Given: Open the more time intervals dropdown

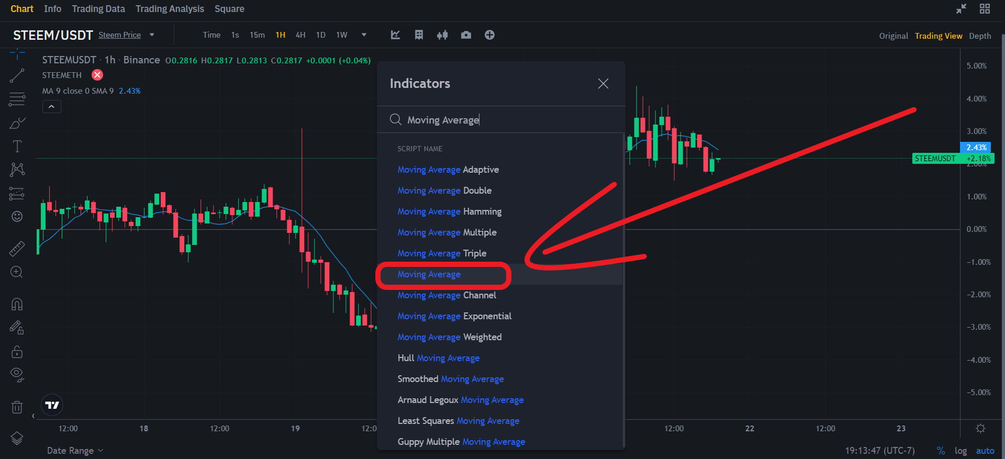Looking at the screenshot, I should [364, 35].
